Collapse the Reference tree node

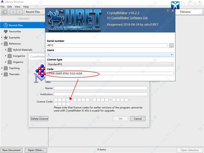coord(2,44)
